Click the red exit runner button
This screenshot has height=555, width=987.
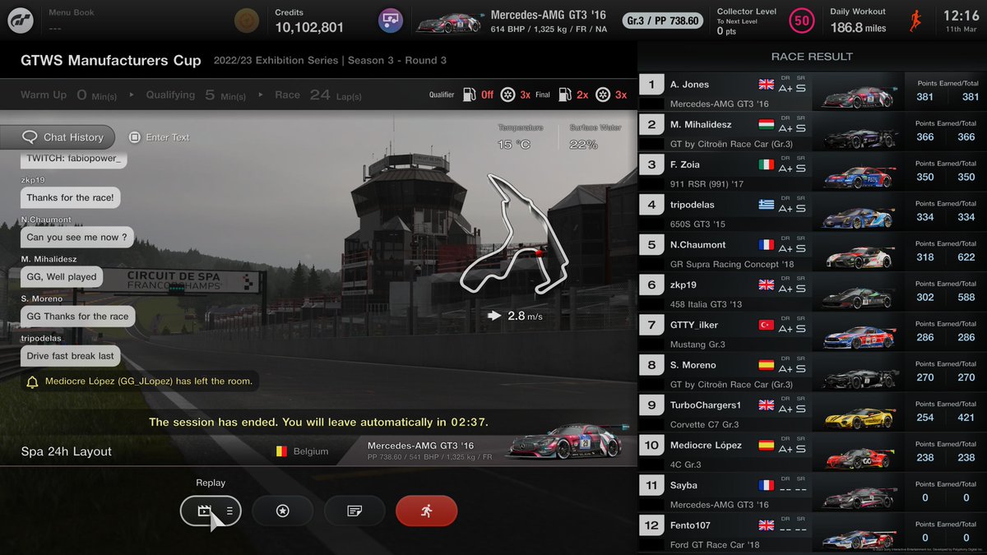click(426, 511)
